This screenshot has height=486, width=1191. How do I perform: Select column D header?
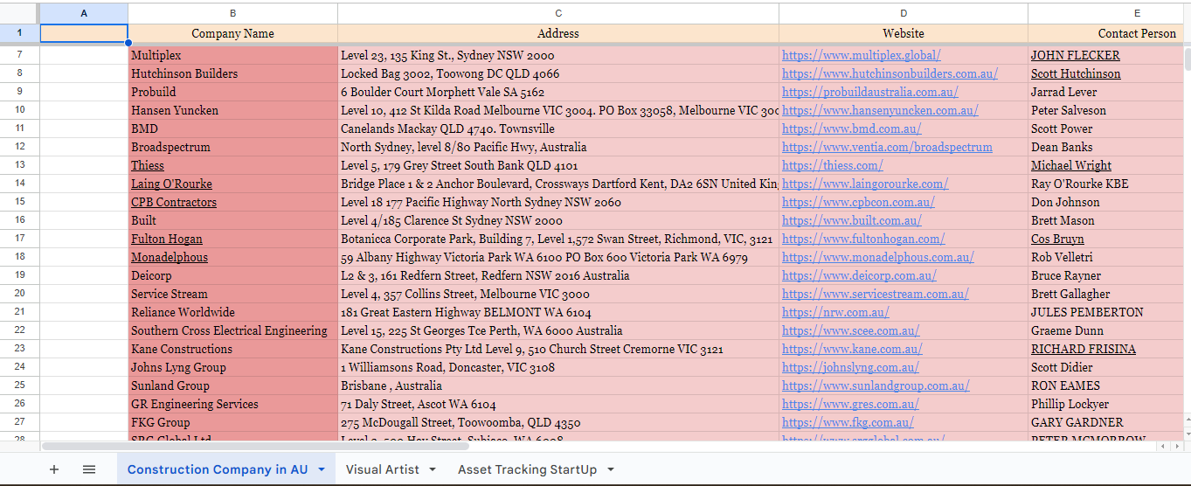coord(904,13)
